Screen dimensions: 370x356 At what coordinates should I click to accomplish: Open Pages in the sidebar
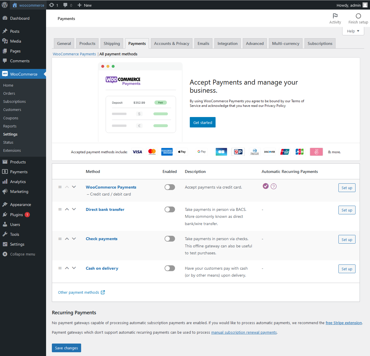click(x=23, y=51)
